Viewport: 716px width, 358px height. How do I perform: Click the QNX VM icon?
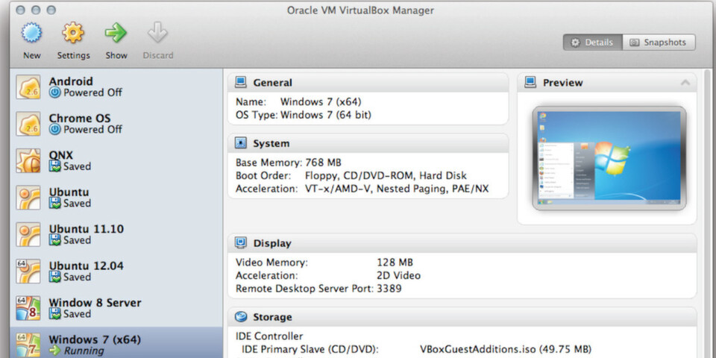coord(28,161)
